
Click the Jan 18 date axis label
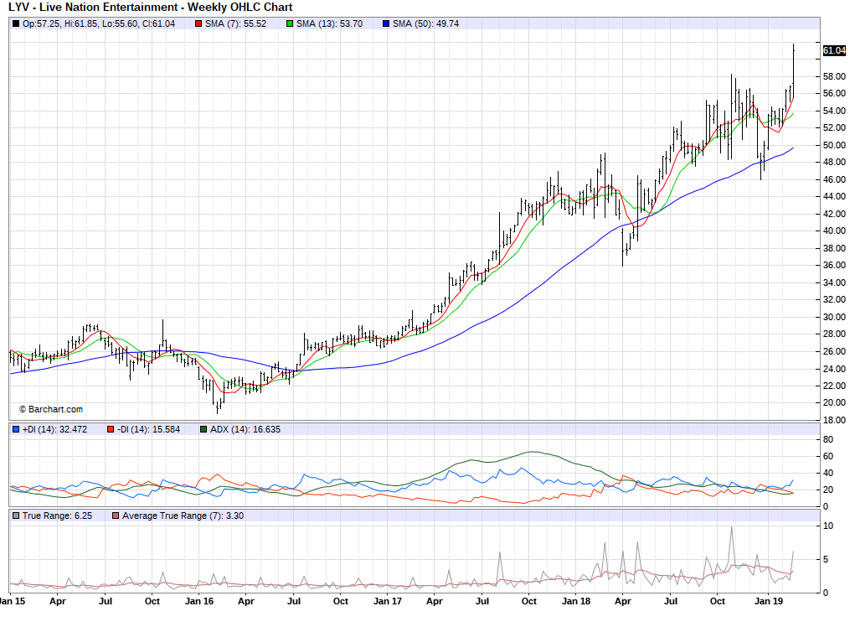tap(576, 601)
